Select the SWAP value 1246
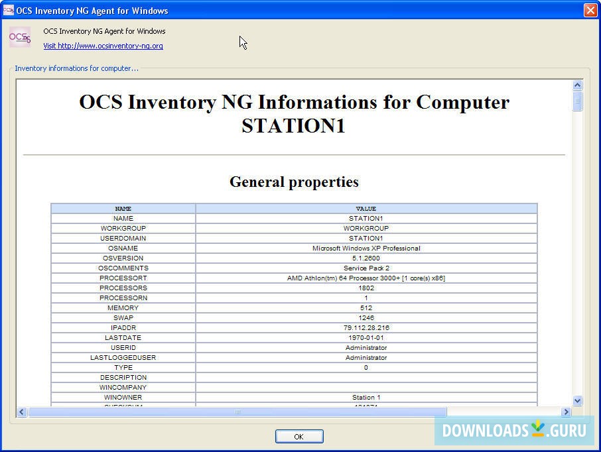601x452 pixels. point(366,318)
